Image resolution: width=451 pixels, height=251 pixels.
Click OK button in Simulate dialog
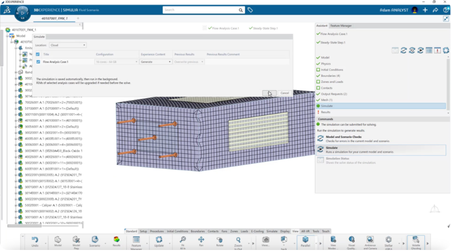coord(269,93)
